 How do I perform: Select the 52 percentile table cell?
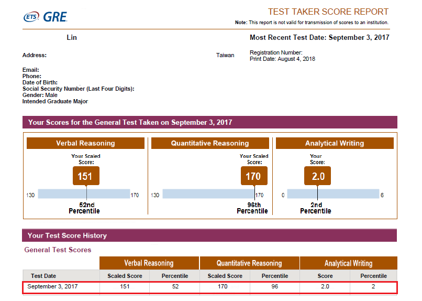click(x=175, y=286)
